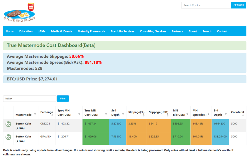Open Search in navigation bar
This screenshot has width=252, height=163.
point(207,31)
